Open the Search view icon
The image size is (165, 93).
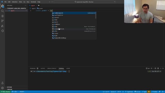[2, 11]
